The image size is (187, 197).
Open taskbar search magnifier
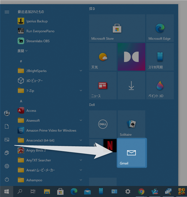pyautogui.click(x=20, y=191)
